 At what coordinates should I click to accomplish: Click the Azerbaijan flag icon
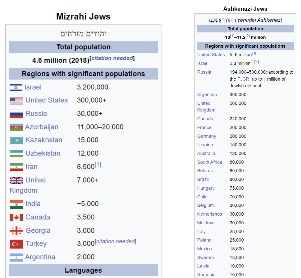(x=16, y=127)
